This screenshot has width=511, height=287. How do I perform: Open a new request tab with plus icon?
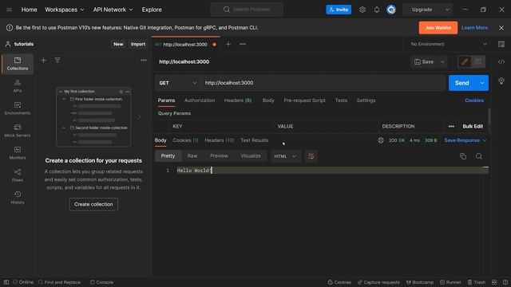click(228, 44)
